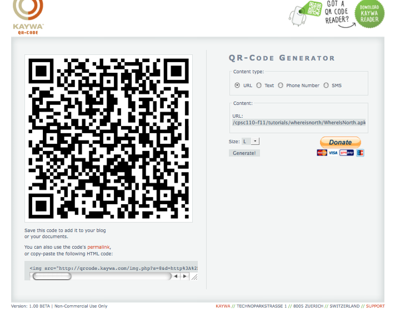Click into the URL content input field
The height and width of the screenshot is (312, 405).
click(299, 123)
